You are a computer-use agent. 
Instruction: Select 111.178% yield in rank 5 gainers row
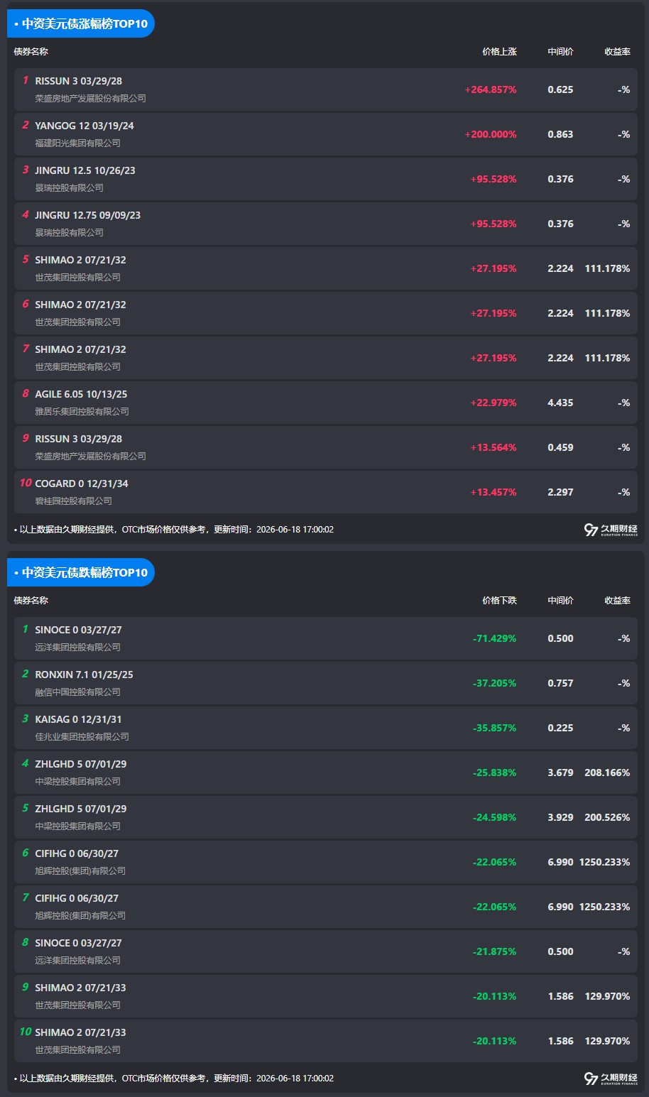pyautogui.click(x=607, y=269)
